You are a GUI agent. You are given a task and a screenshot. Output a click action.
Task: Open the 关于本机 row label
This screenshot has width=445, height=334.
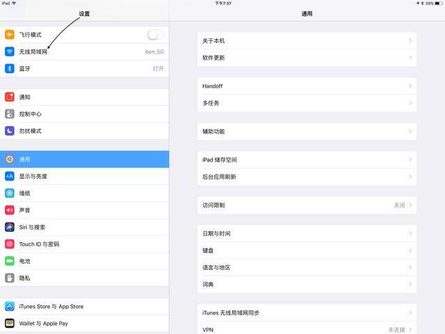coord(213,41)
